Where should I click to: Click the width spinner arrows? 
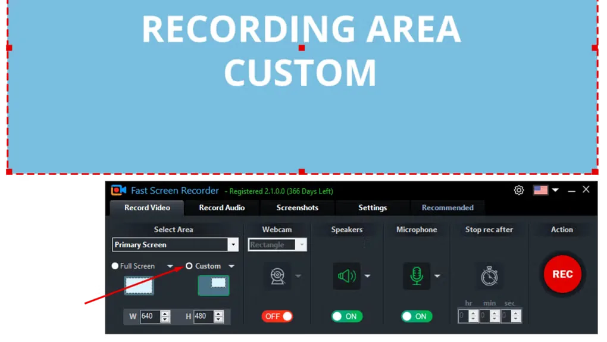click(165, 316)
